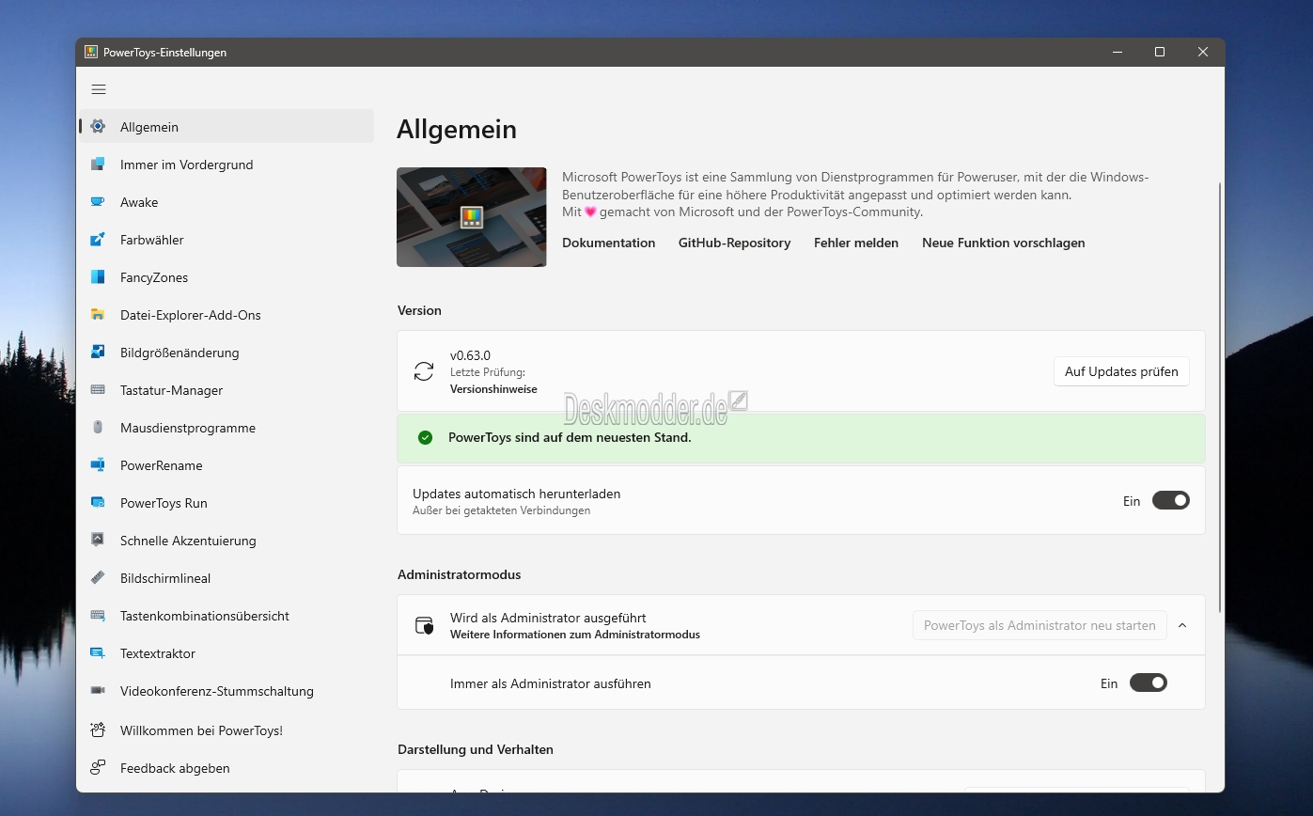
Task: Click the Version section heading
Action: 419,310
